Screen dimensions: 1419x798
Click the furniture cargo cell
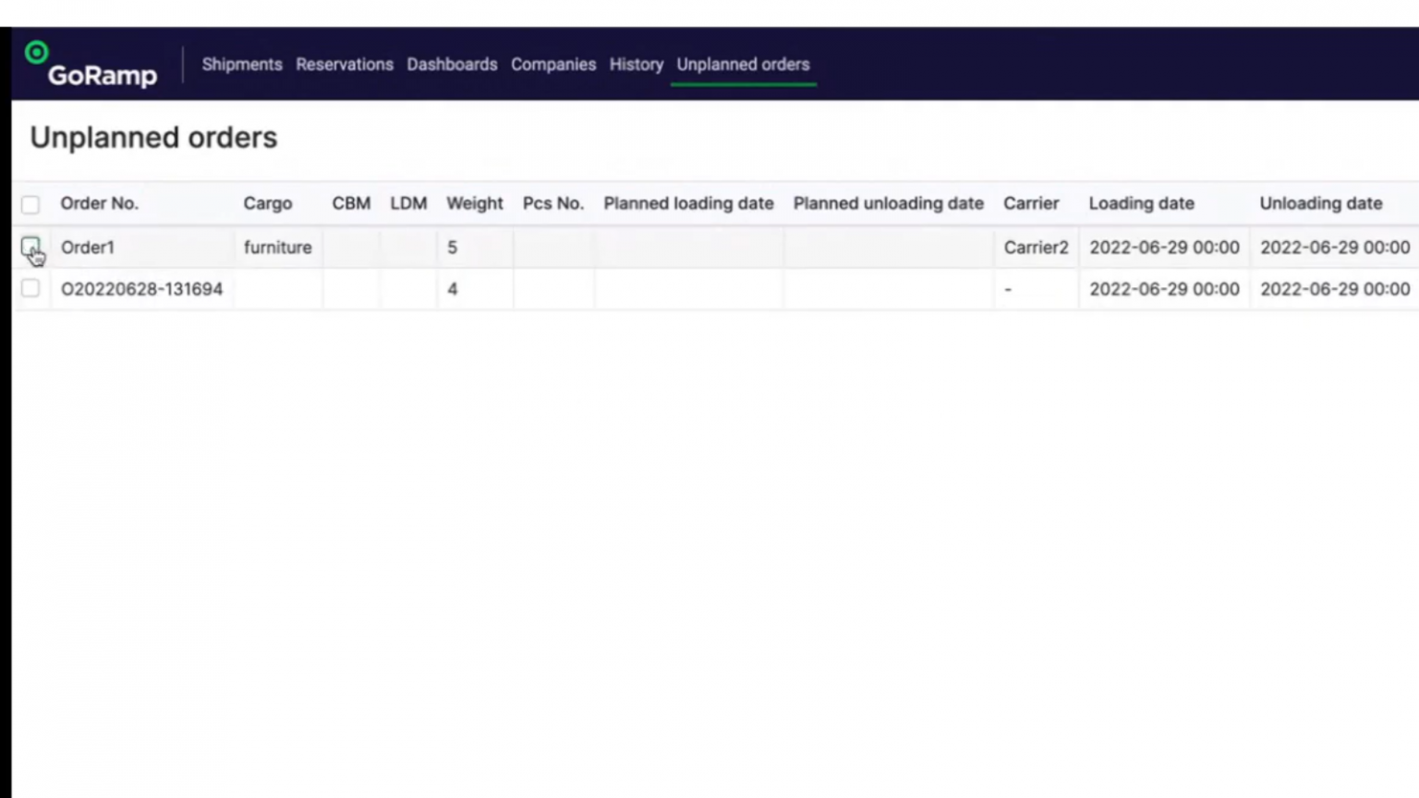tap(277, 248)
